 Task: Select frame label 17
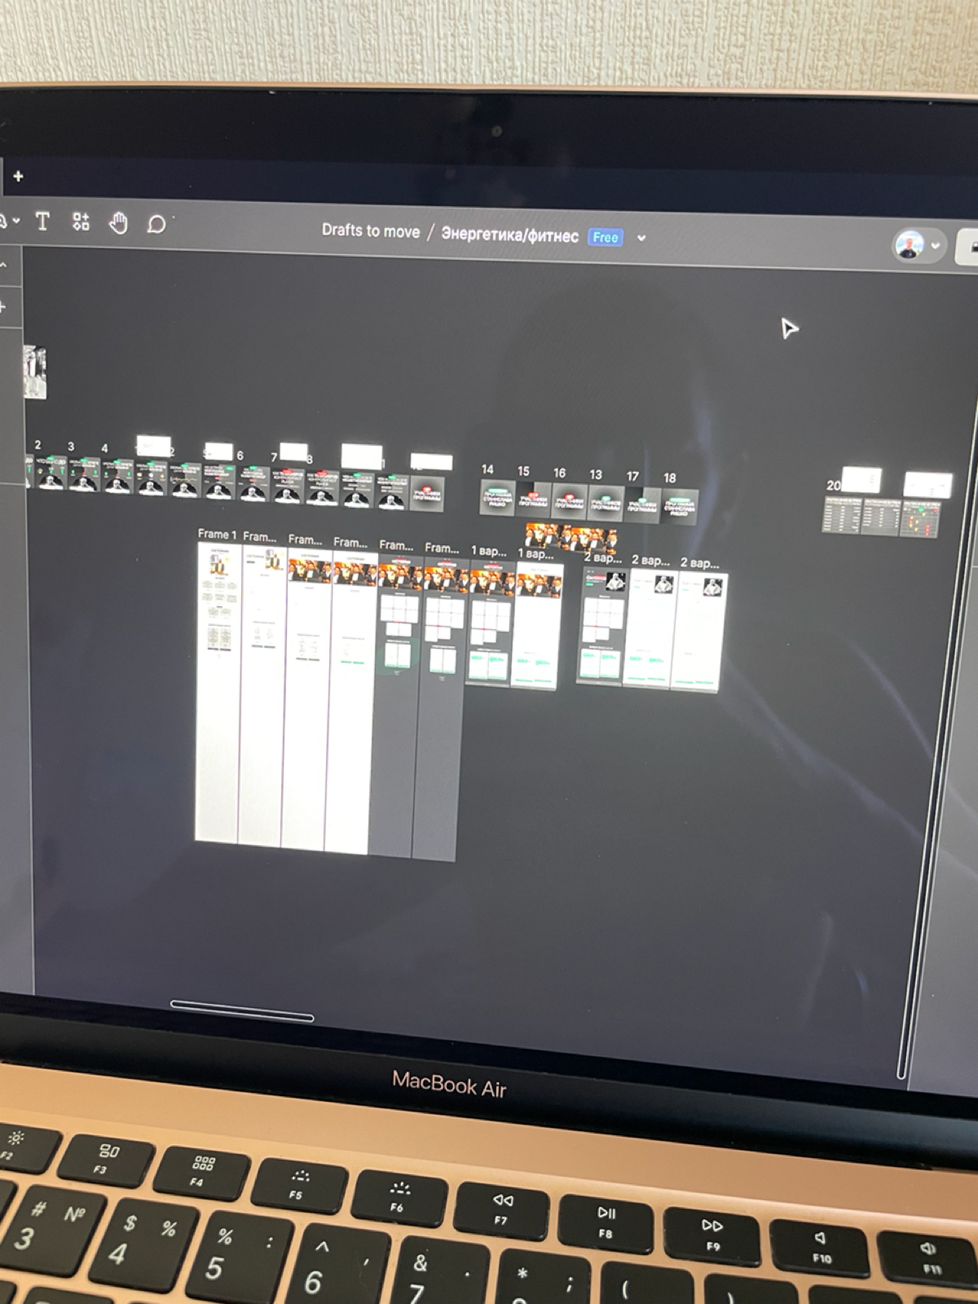pos(632,476)
